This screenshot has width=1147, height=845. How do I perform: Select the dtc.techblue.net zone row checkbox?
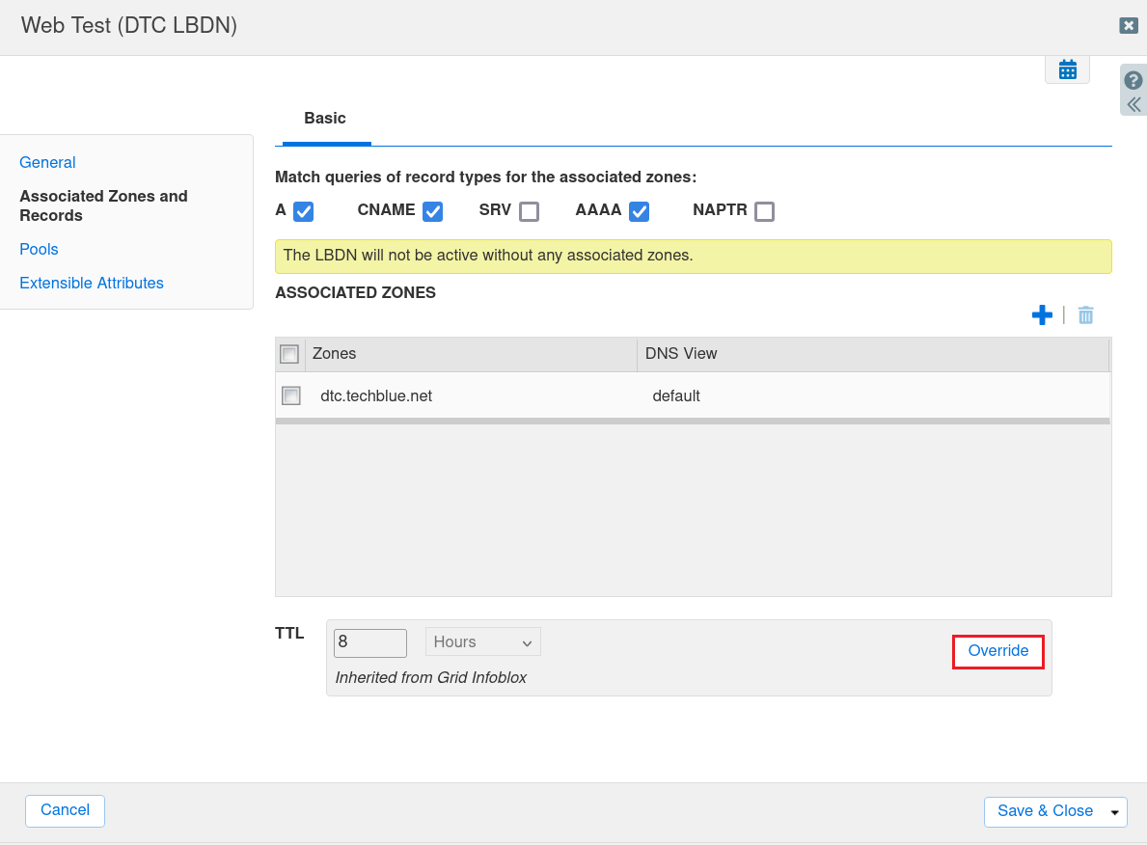pos(291,395)
